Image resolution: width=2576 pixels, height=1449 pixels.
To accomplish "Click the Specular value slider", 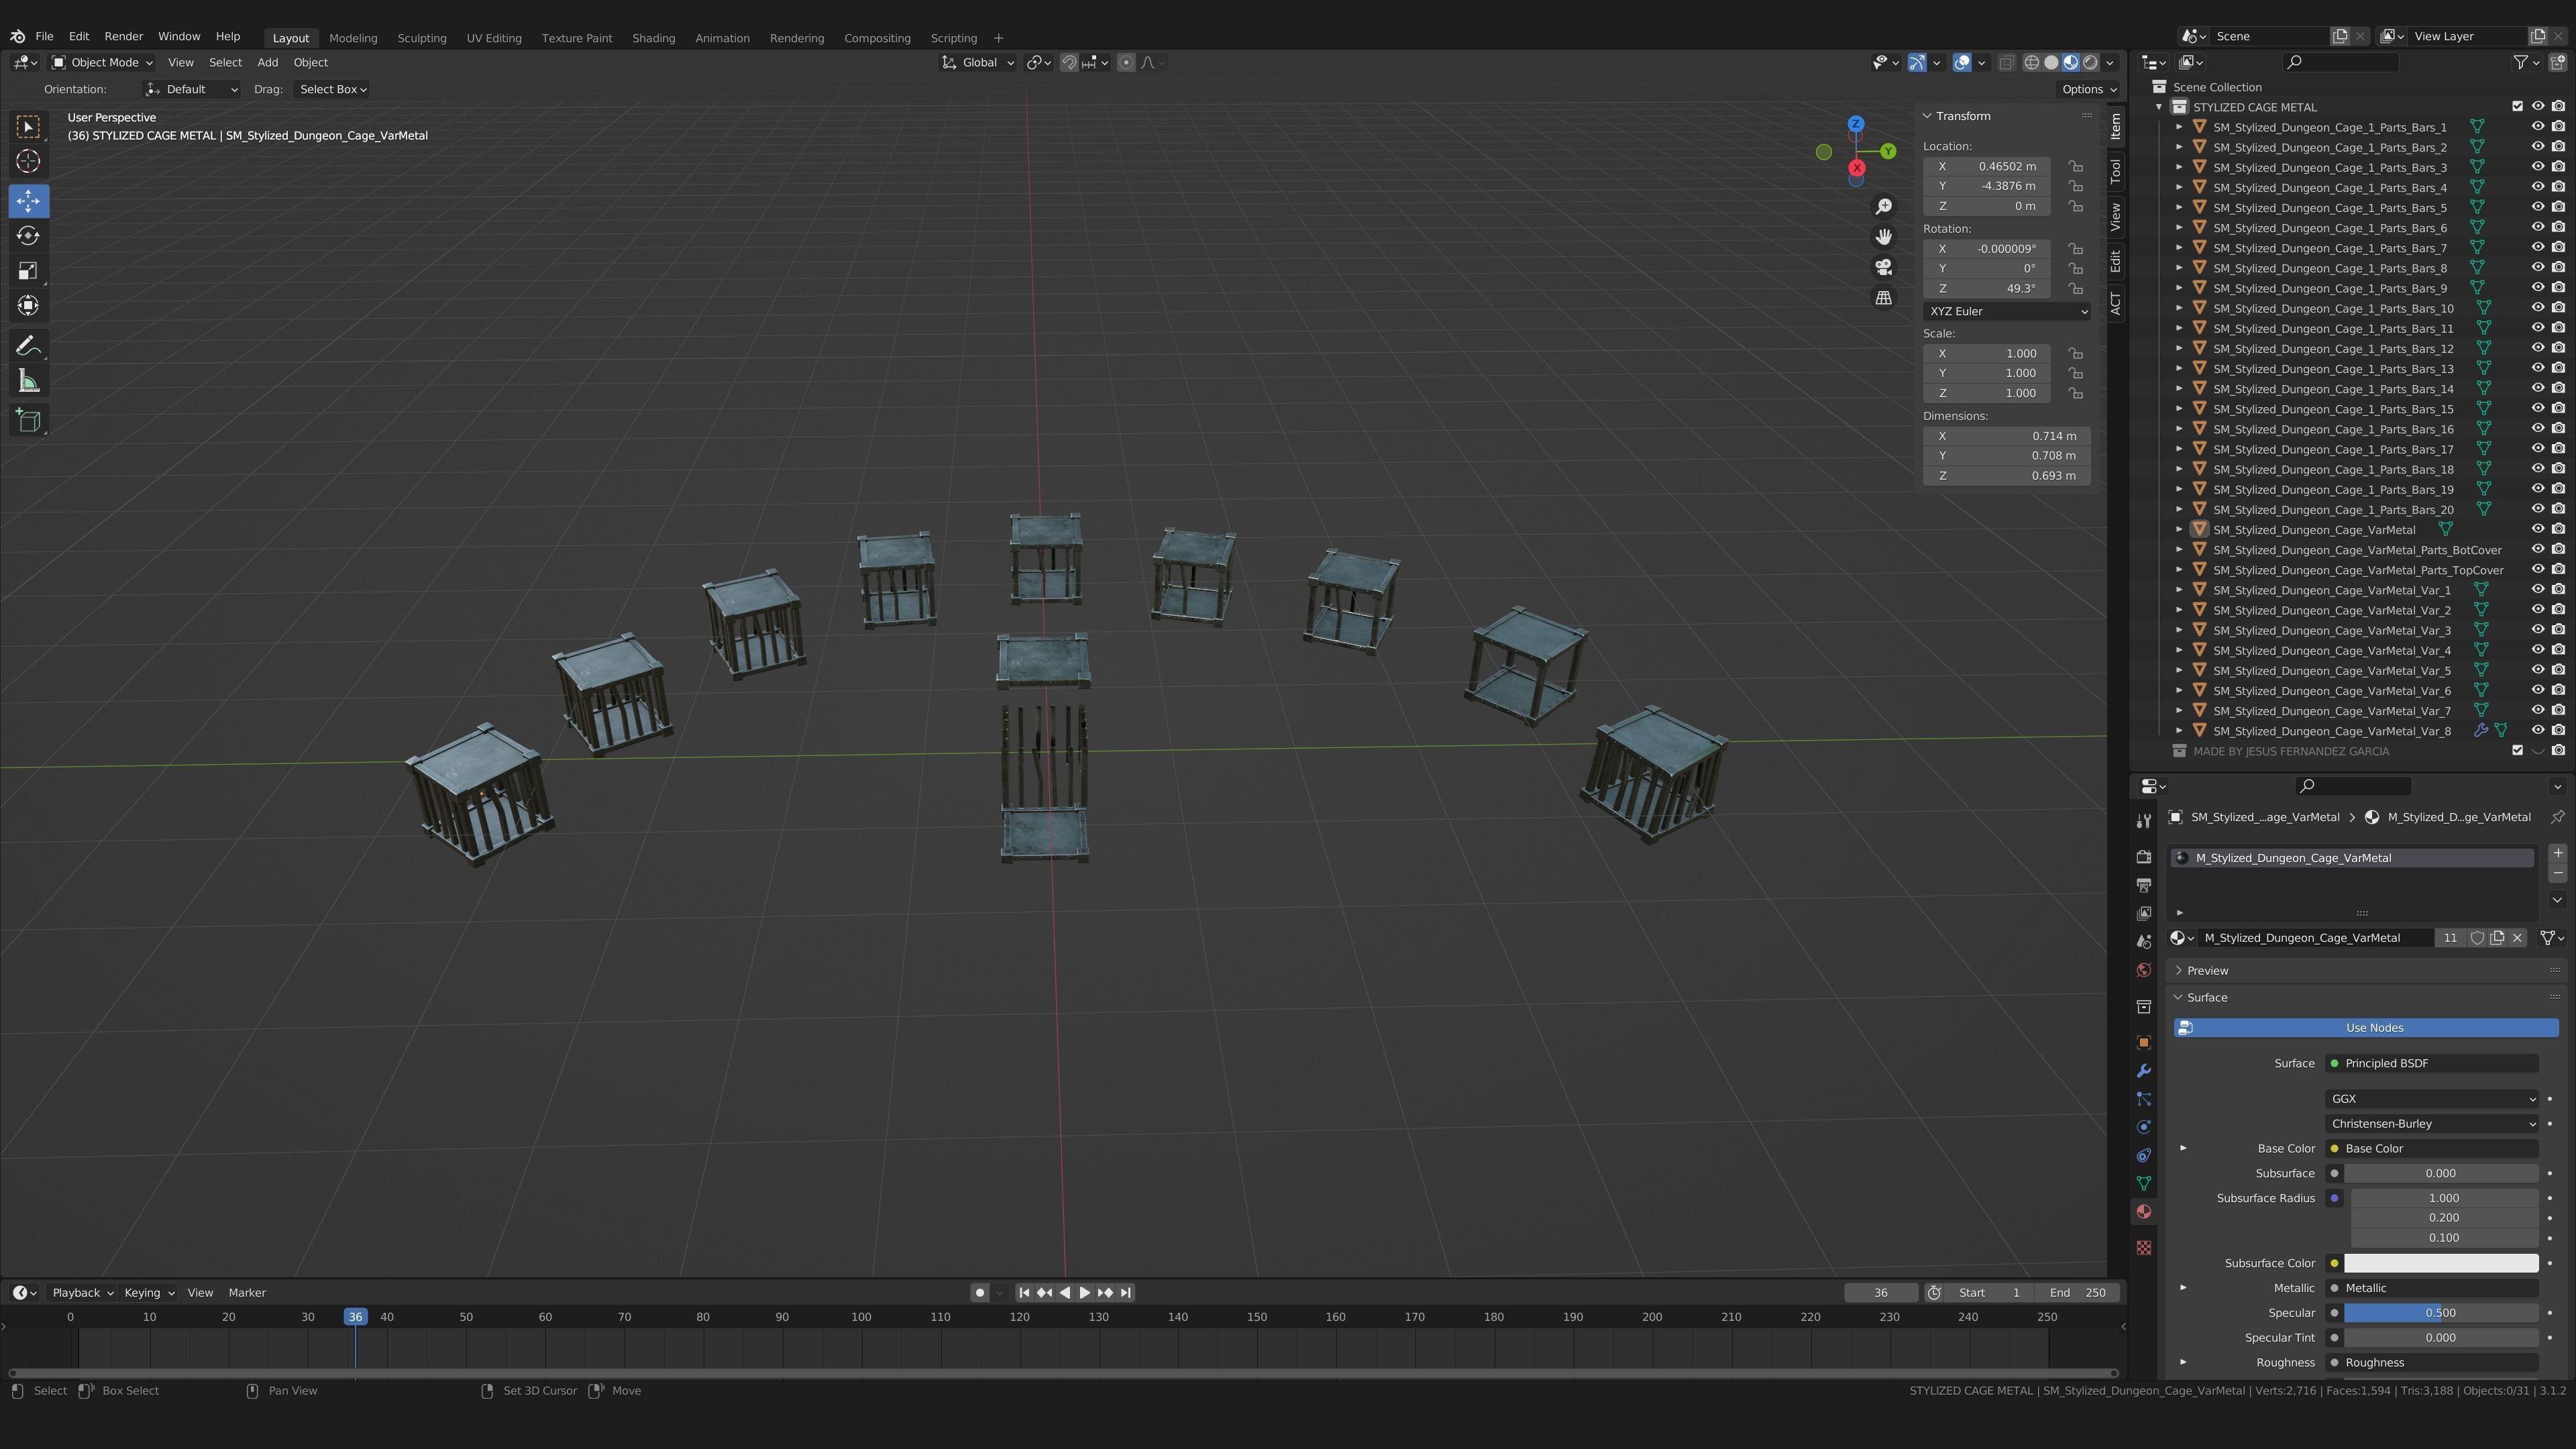I will 2440,1312.
